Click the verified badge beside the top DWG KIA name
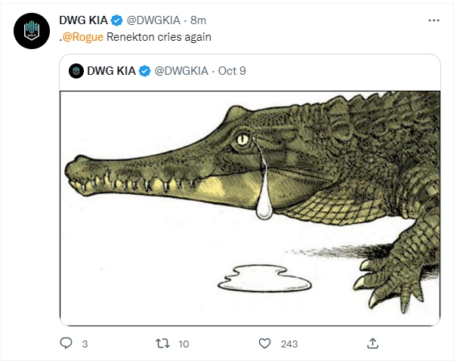Screen dimensions: 457x361 117,20
